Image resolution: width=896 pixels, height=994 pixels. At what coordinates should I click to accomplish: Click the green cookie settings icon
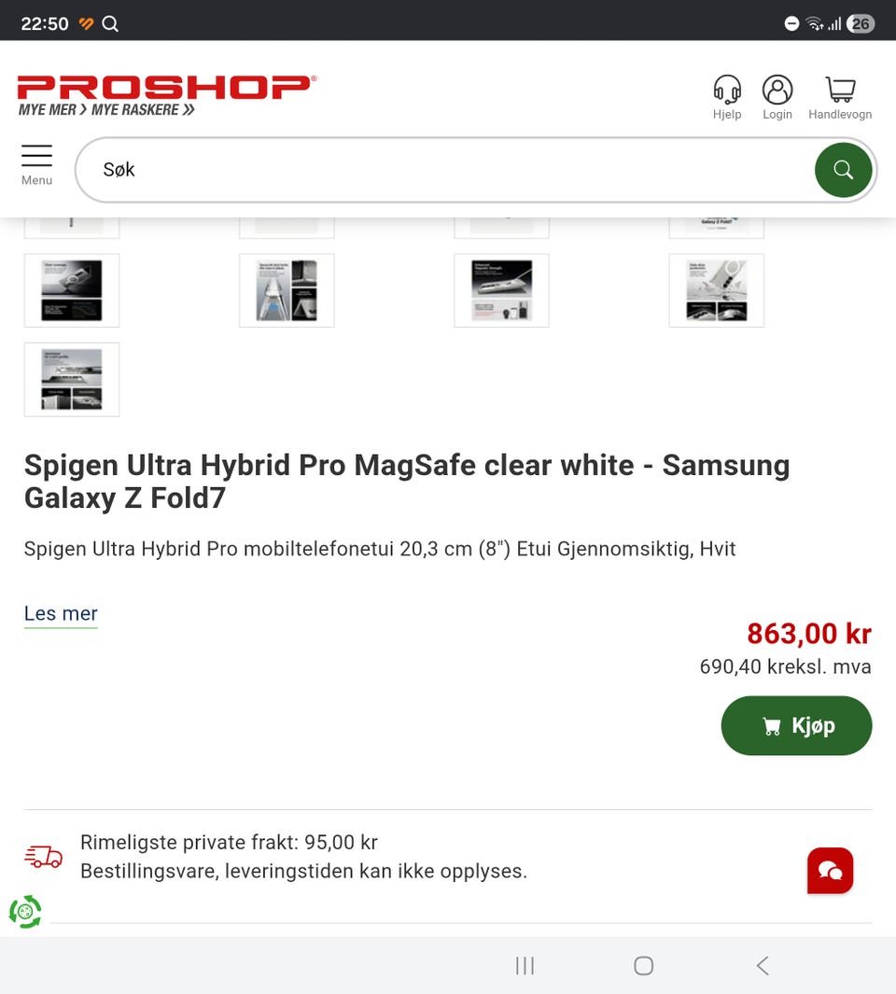(x=25, y=912)
